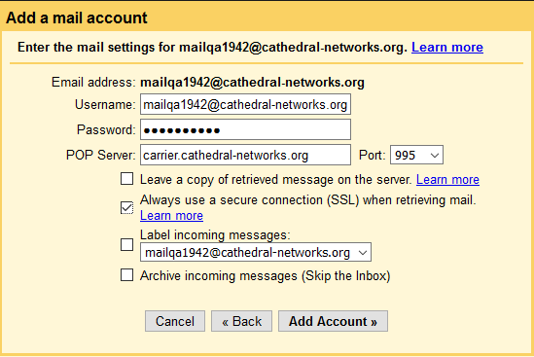Click the 'Username:' field label
534x357 pixels.
[x=105, y=104]
